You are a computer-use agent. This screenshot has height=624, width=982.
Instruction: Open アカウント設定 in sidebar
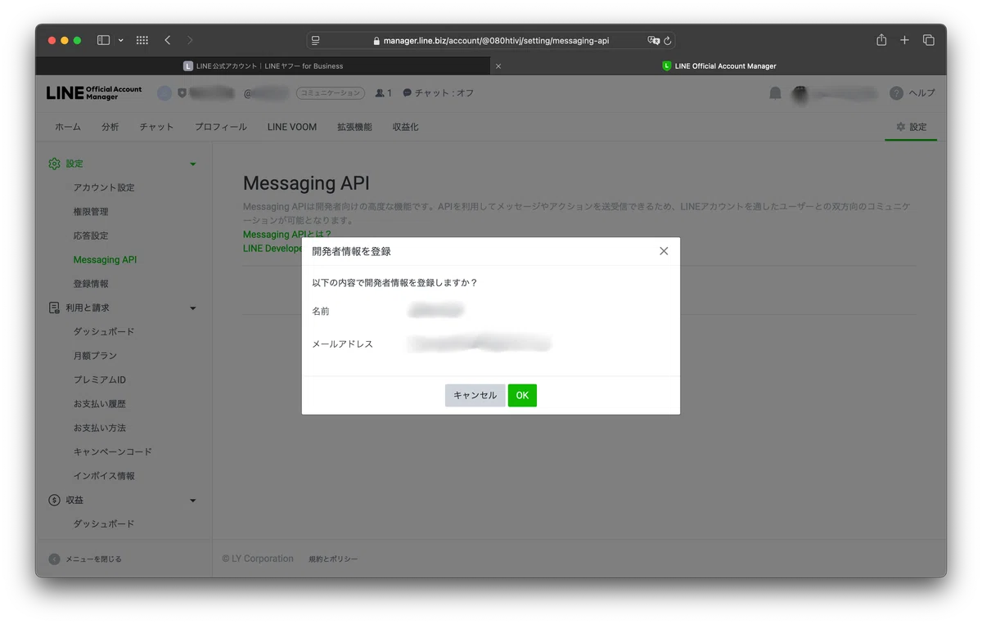(104, 187)
